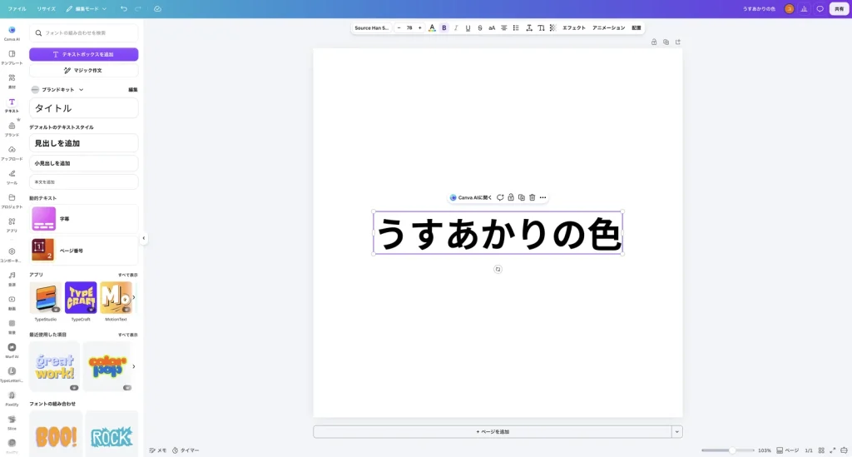Open the エフェクト (effects) panel
The height and width of the screenshot is (457, 852).
pos(574,27)
